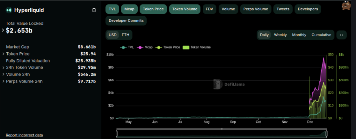
Task: Grab the right range slider handle
Action: tap(326, 133)
